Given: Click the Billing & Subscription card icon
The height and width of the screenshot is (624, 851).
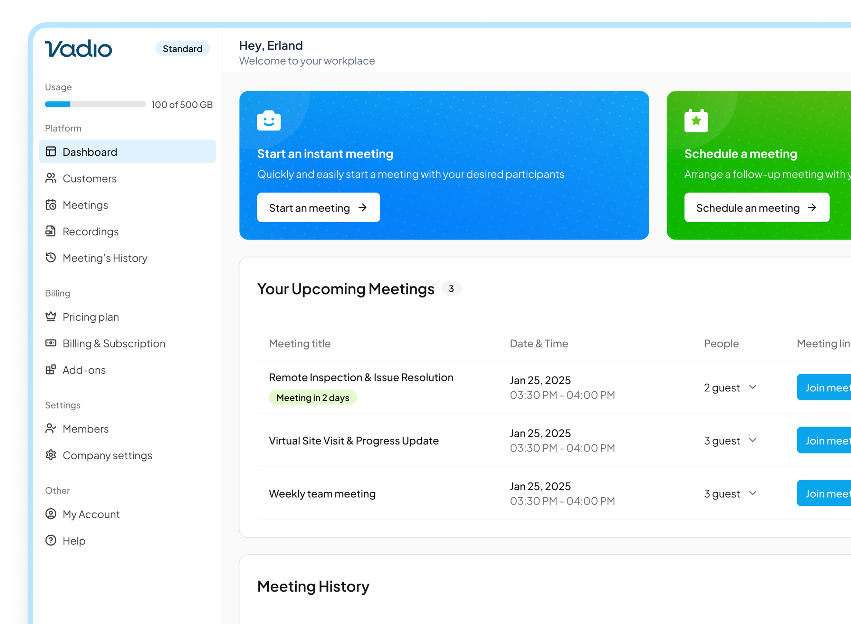Looking at the screenshot, I should tap(51, 343).
